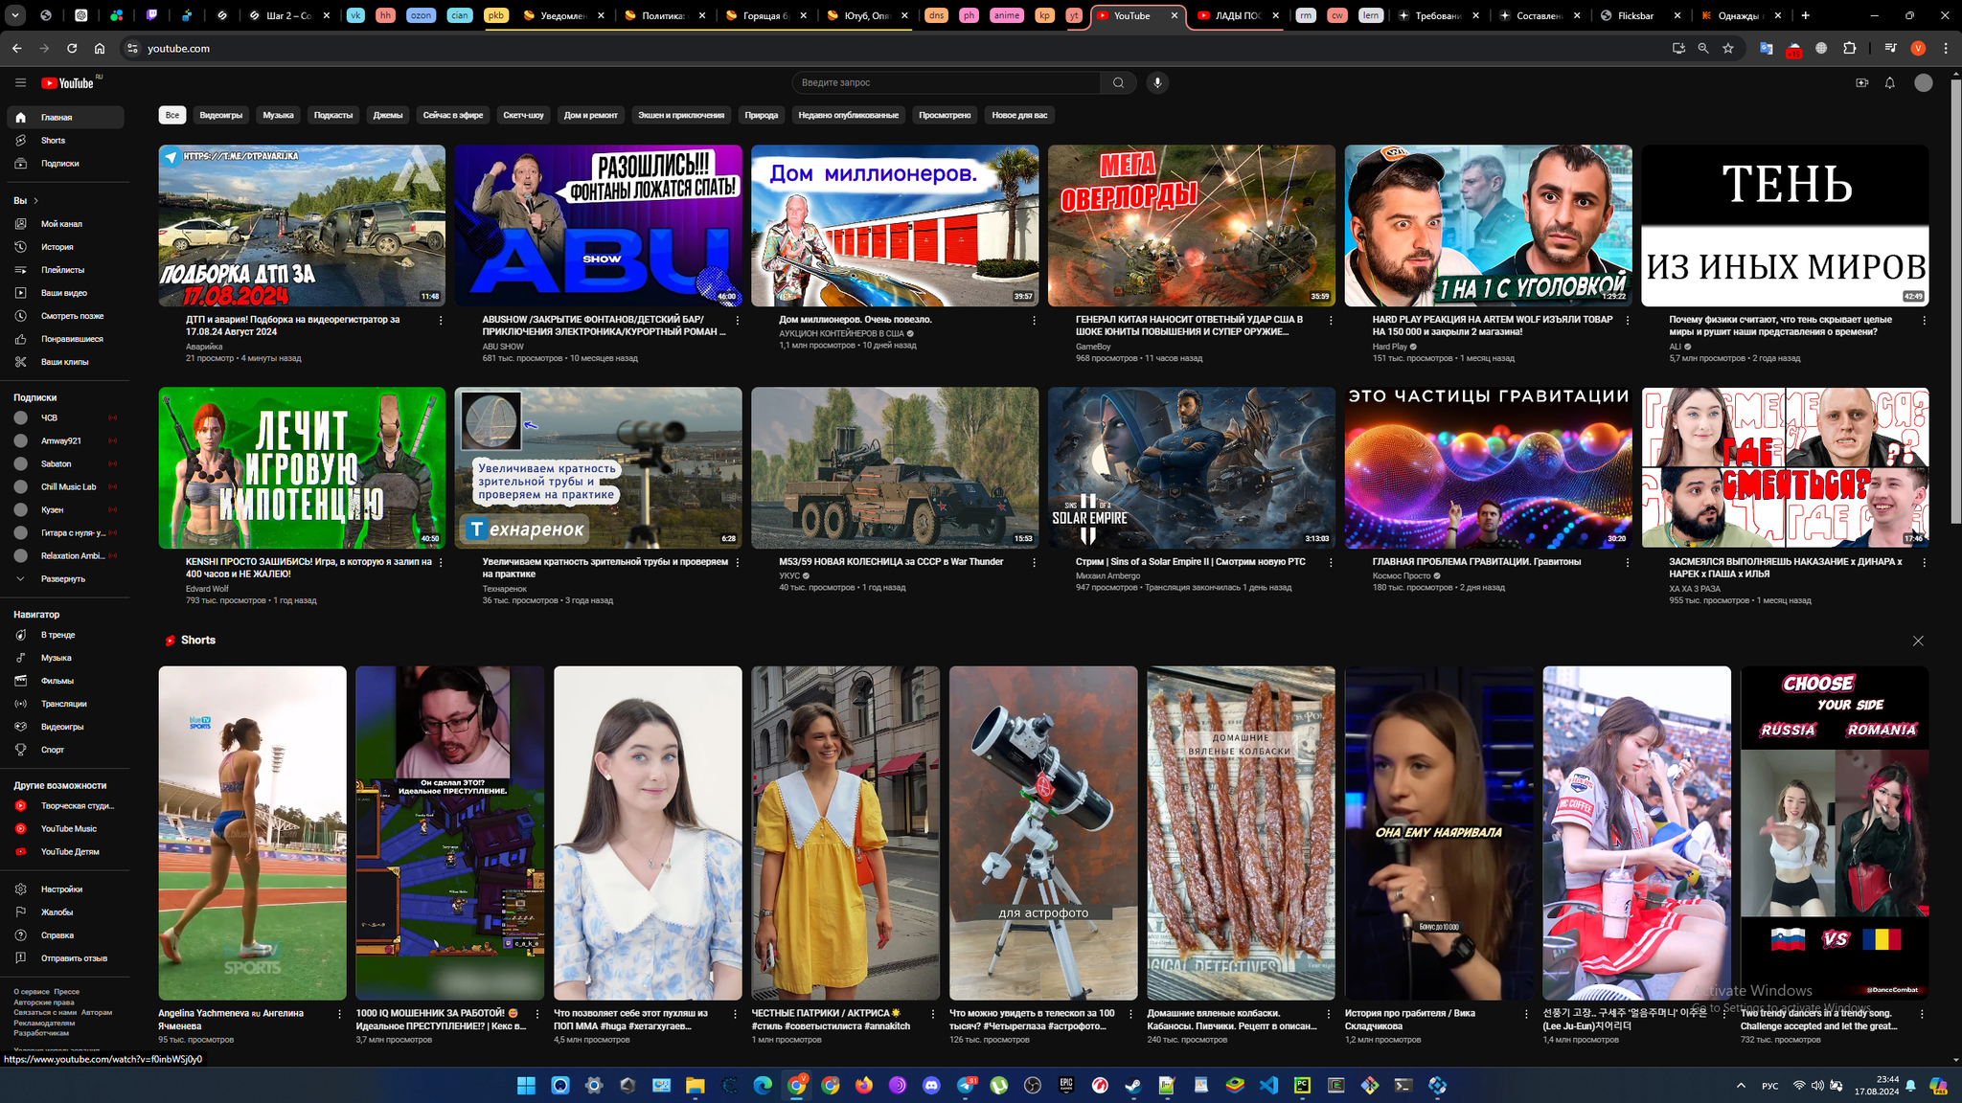Open Shorts in left sidebar

(x=53, y=141)
